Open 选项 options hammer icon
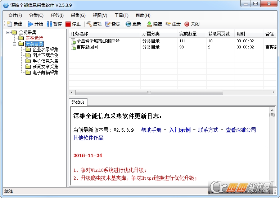This screenshot has height=198, width=280. pos(89,24)
